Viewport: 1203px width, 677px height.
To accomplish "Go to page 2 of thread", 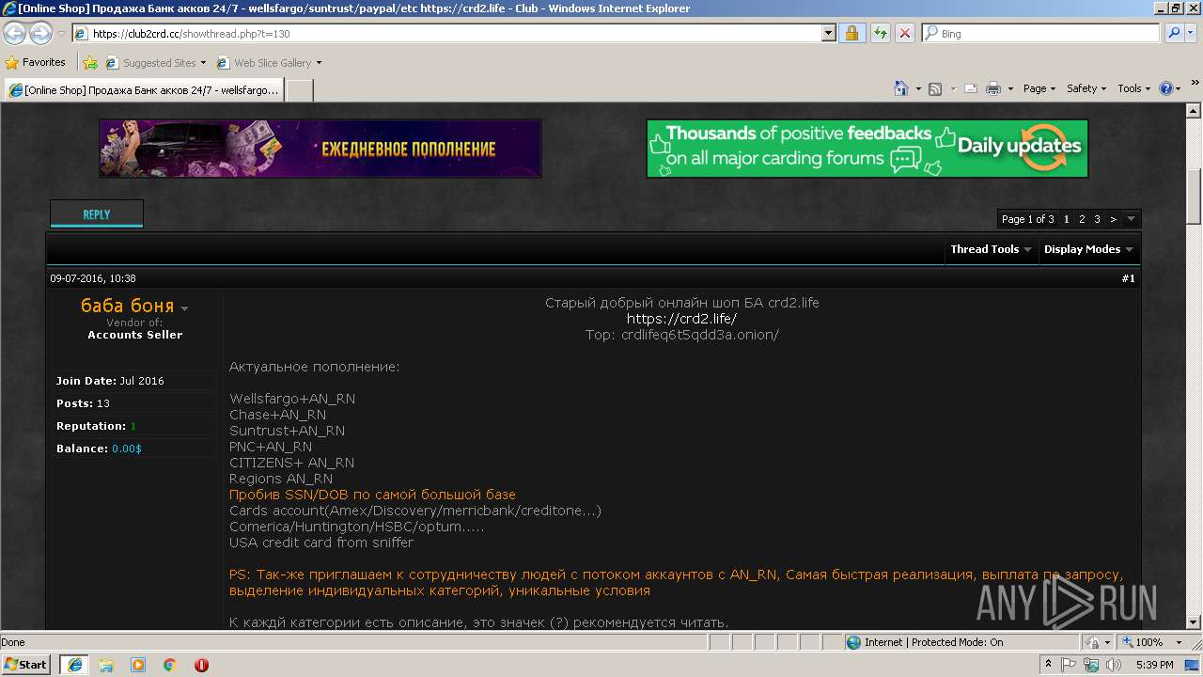I will pos(1082,219).
